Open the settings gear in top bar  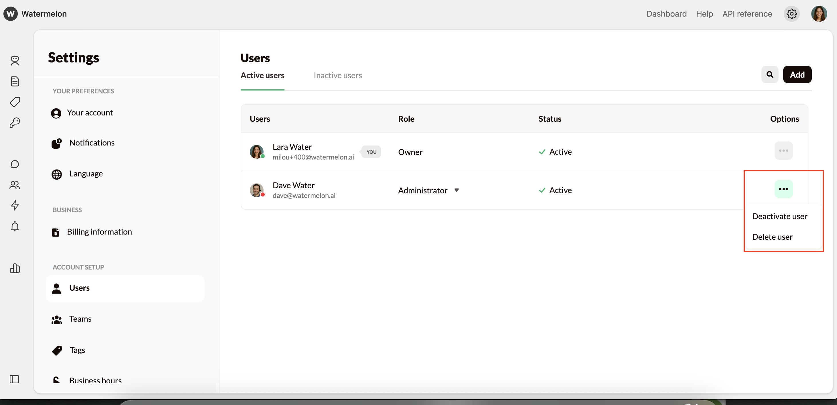pos(791,14)
